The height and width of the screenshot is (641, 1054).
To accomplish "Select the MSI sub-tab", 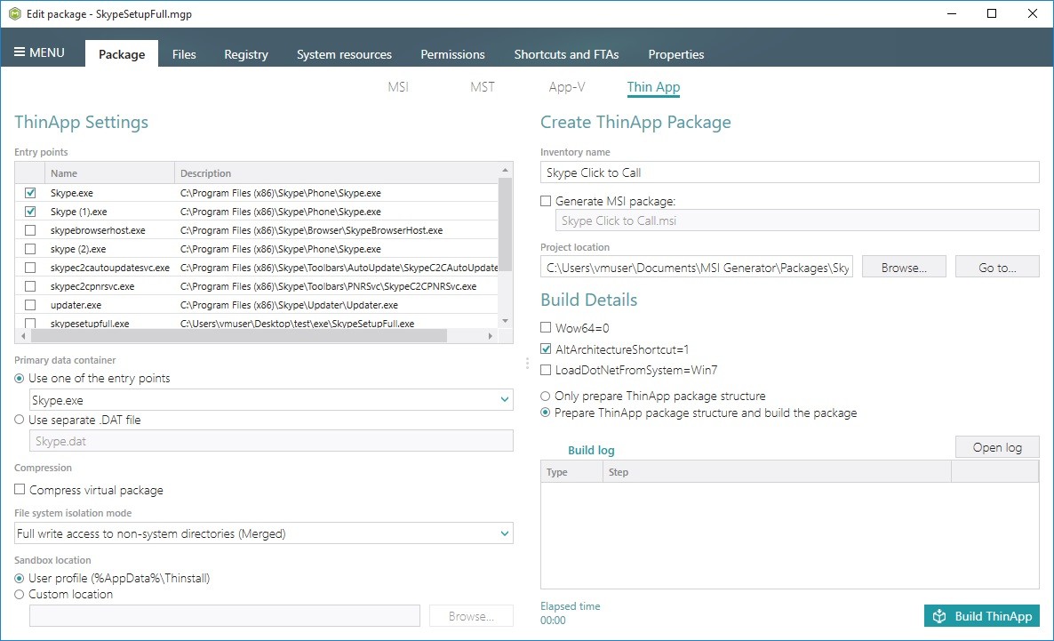I will tap(398, 87).
